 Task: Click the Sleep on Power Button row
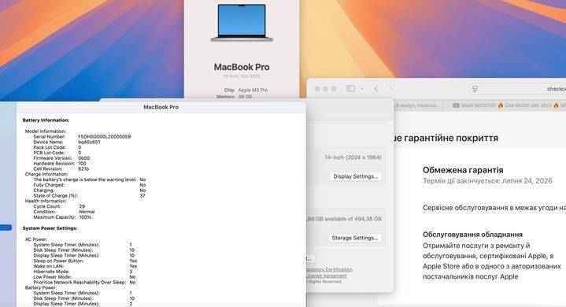(85, 261)
